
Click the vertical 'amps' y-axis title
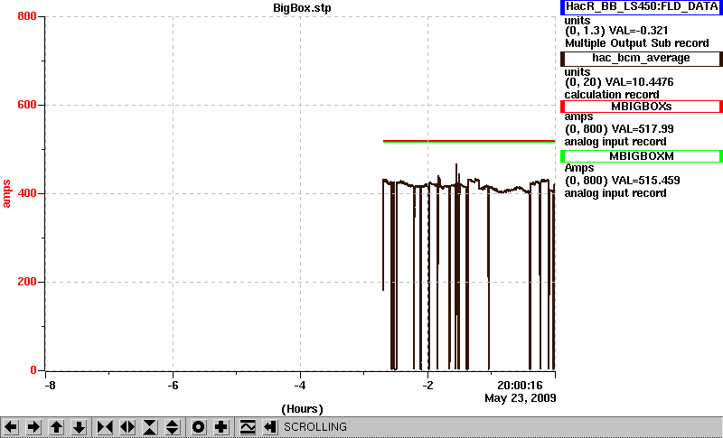click(x=6, y=194)
